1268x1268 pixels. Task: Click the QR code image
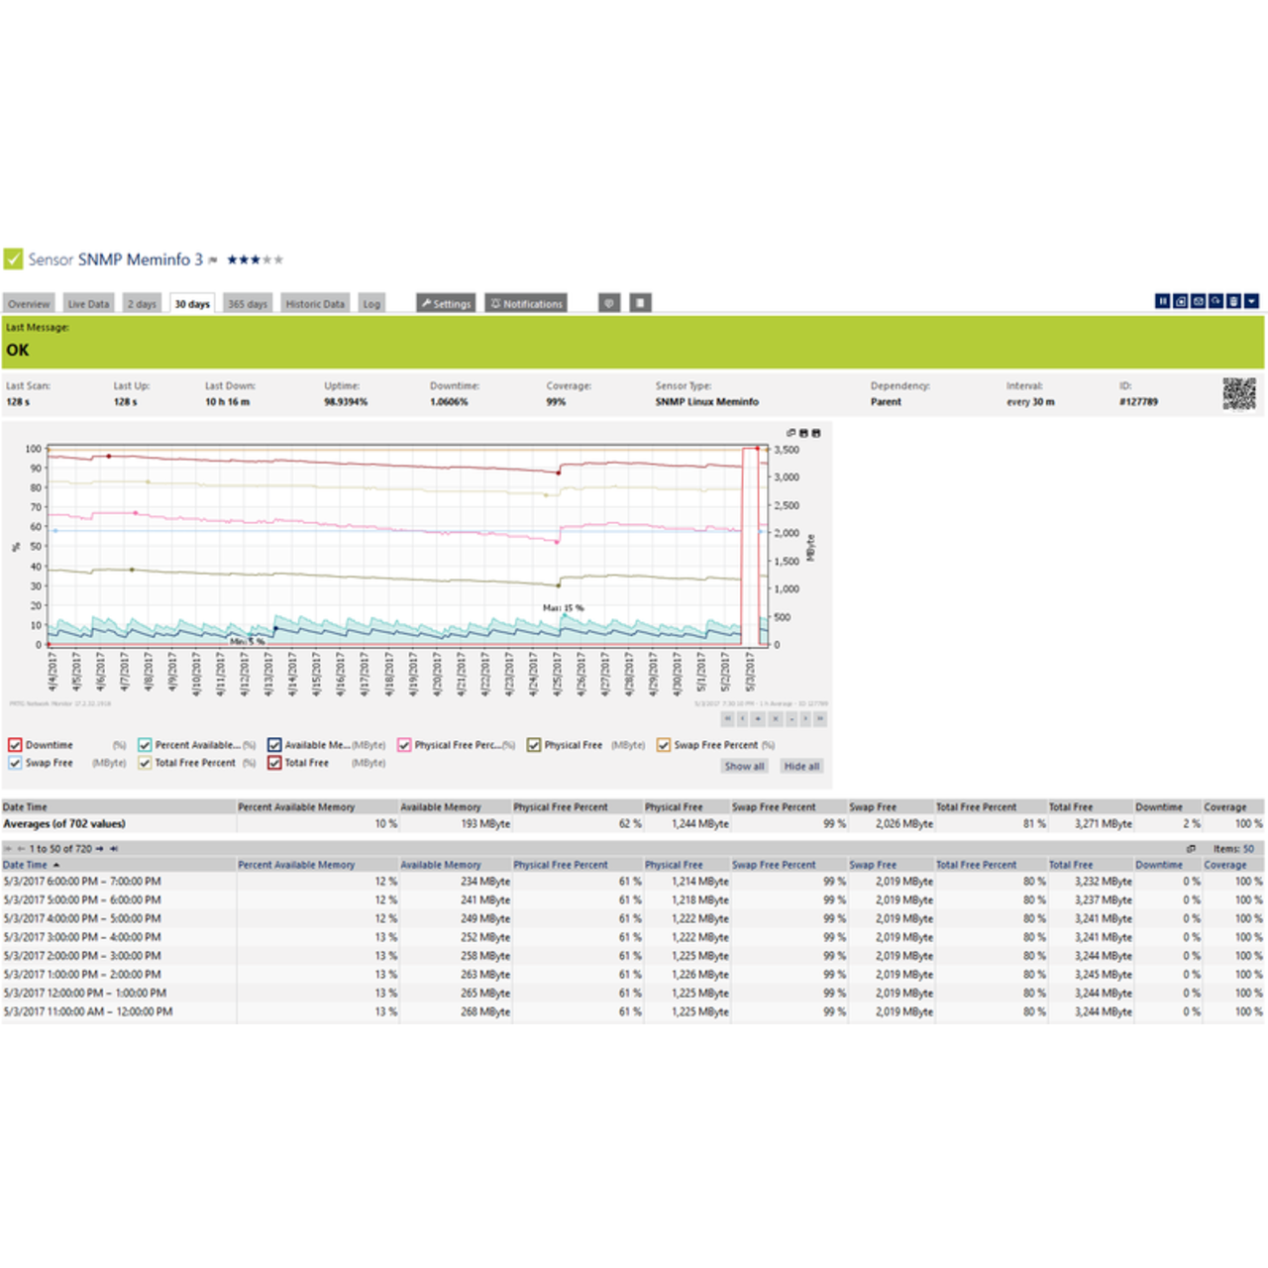click(x=1239, y=393)
